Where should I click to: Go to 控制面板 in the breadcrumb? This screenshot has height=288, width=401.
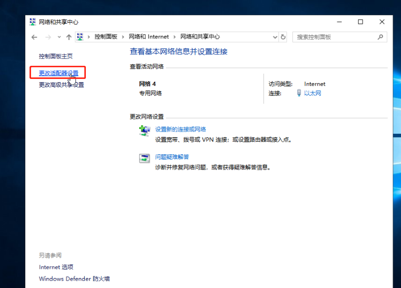point(105,37)
